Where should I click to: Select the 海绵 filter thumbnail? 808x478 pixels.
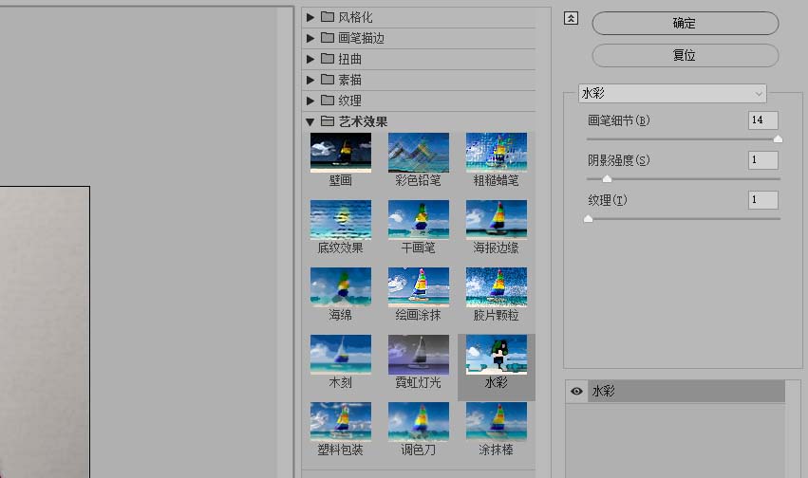tap(341, 287)
